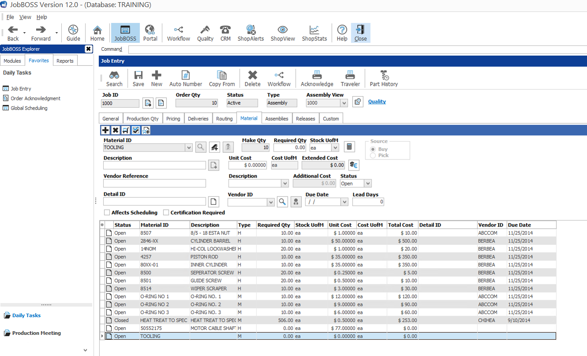Click into the Vendor Reference field
Screen dimensions: 587x356
(x=154, y=183)
